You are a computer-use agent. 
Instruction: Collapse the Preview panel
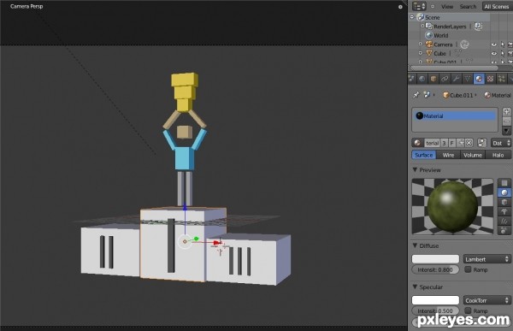click(x=415, y=169)
